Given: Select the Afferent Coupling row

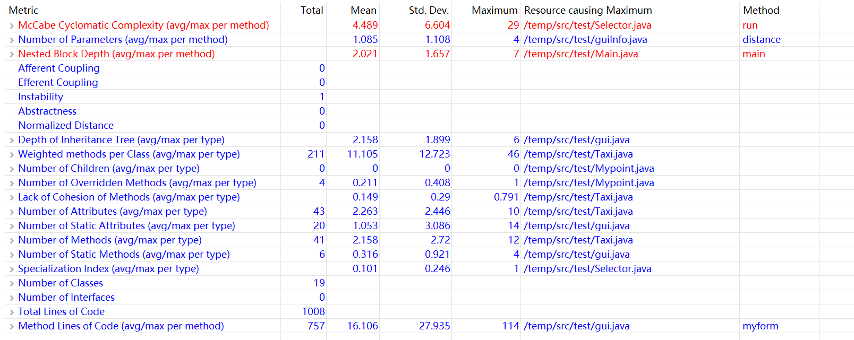Looking at the screenshot, I should pos(59,68).
